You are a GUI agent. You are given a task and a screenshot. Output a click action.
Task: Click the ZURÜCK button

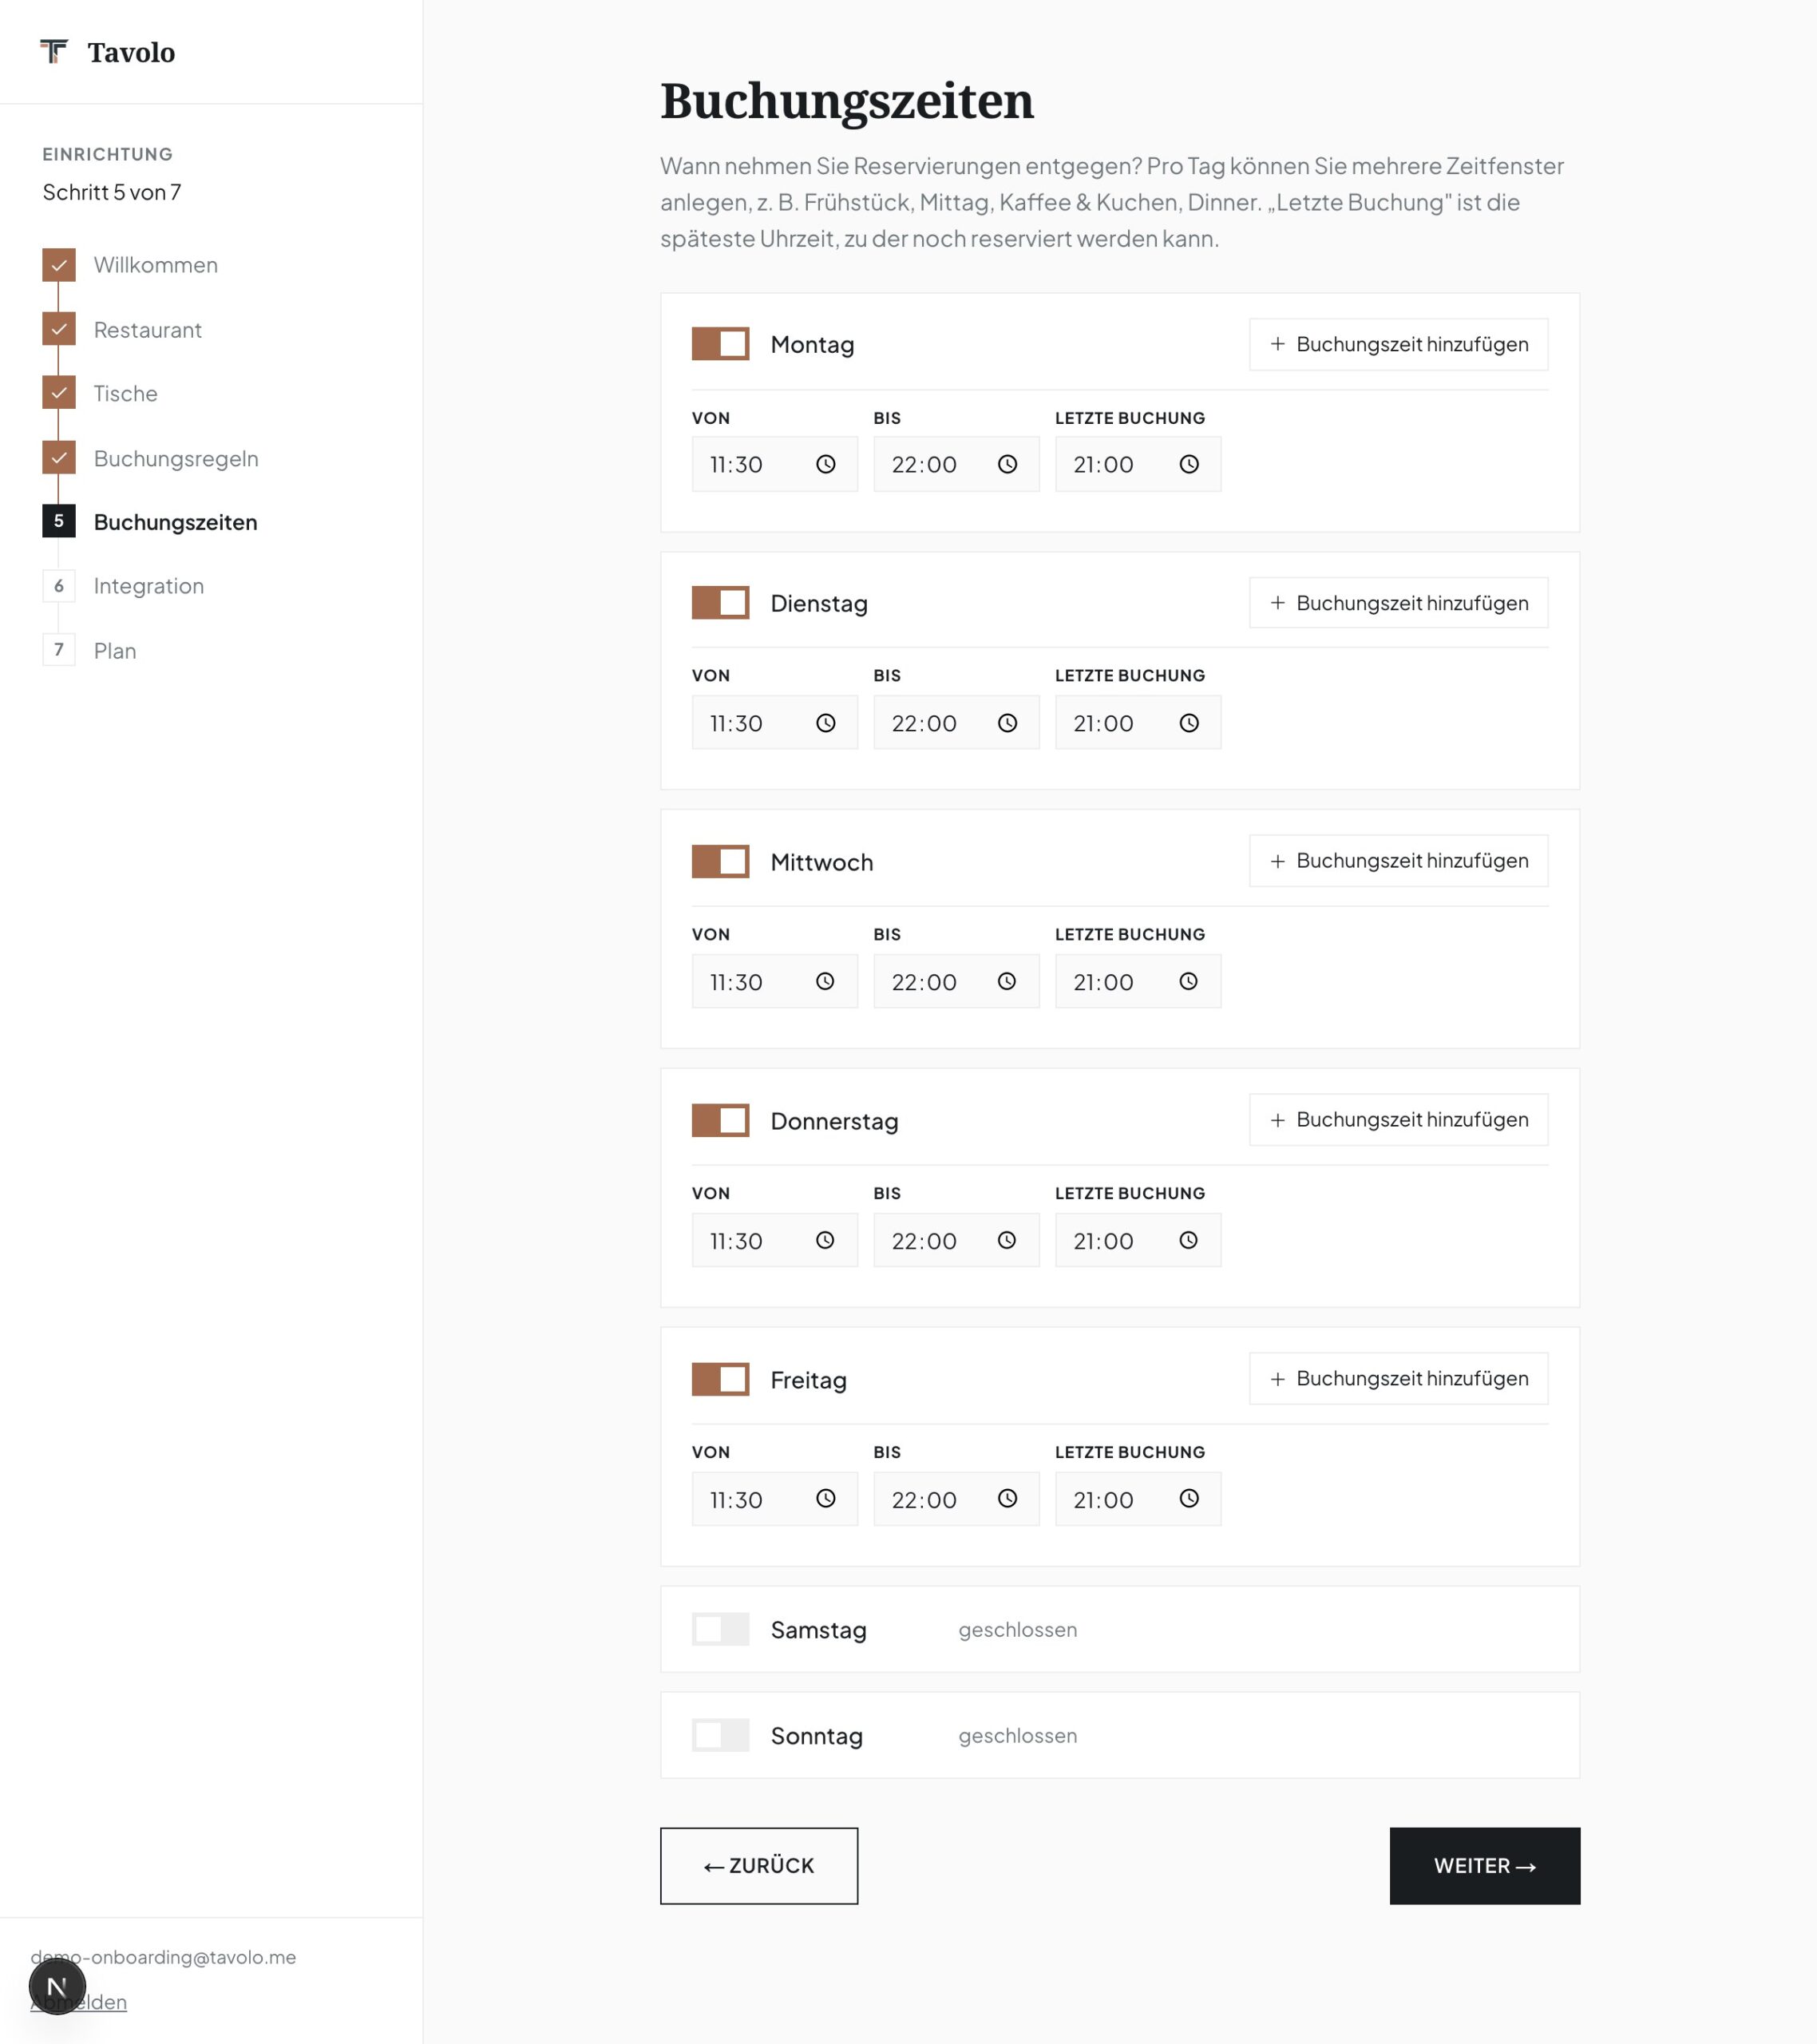tap(759, 1866)
